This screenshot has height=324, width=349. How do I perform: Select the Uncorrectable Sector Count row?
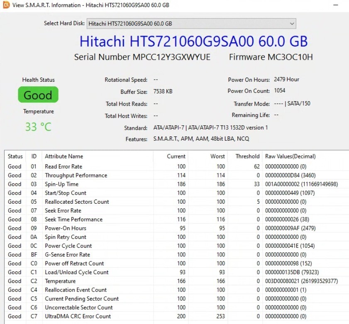177,307
